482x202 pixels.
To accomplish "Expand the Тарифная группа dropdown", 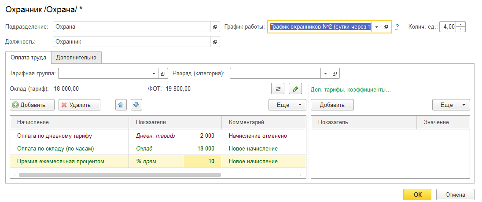I will coord(154,73).
